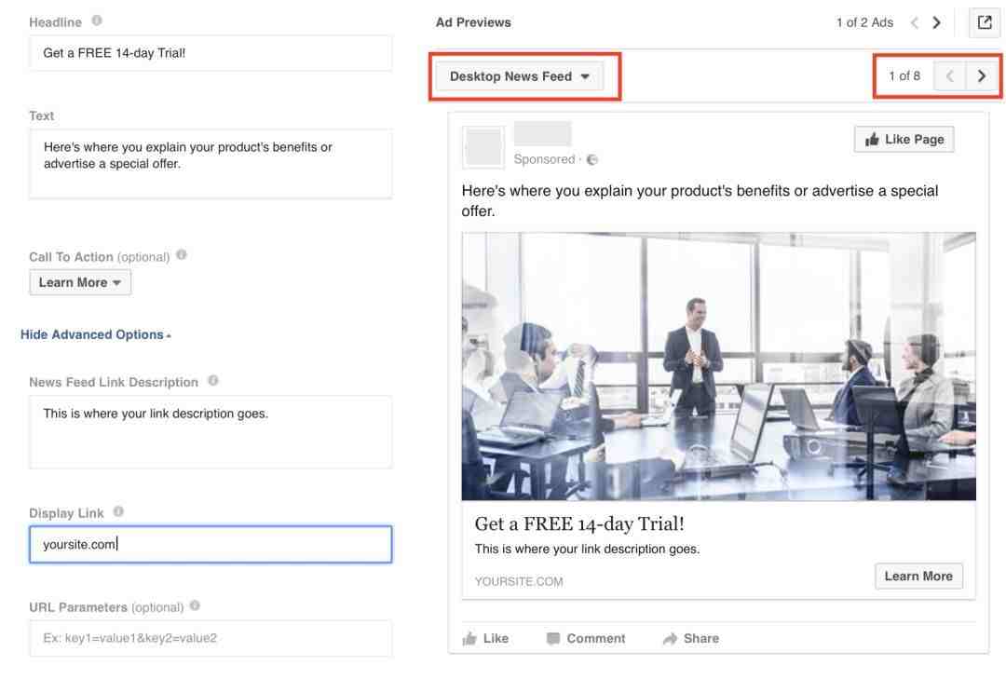Click the Display Link field containing yoursite.com

[211, 544]
